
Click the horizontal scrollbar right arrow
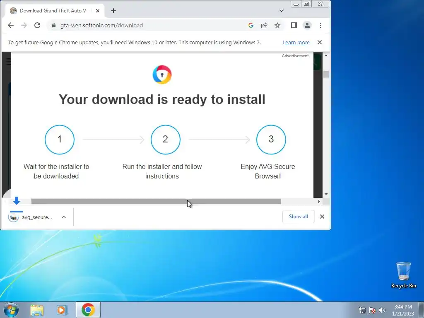[x=319, y=202]
